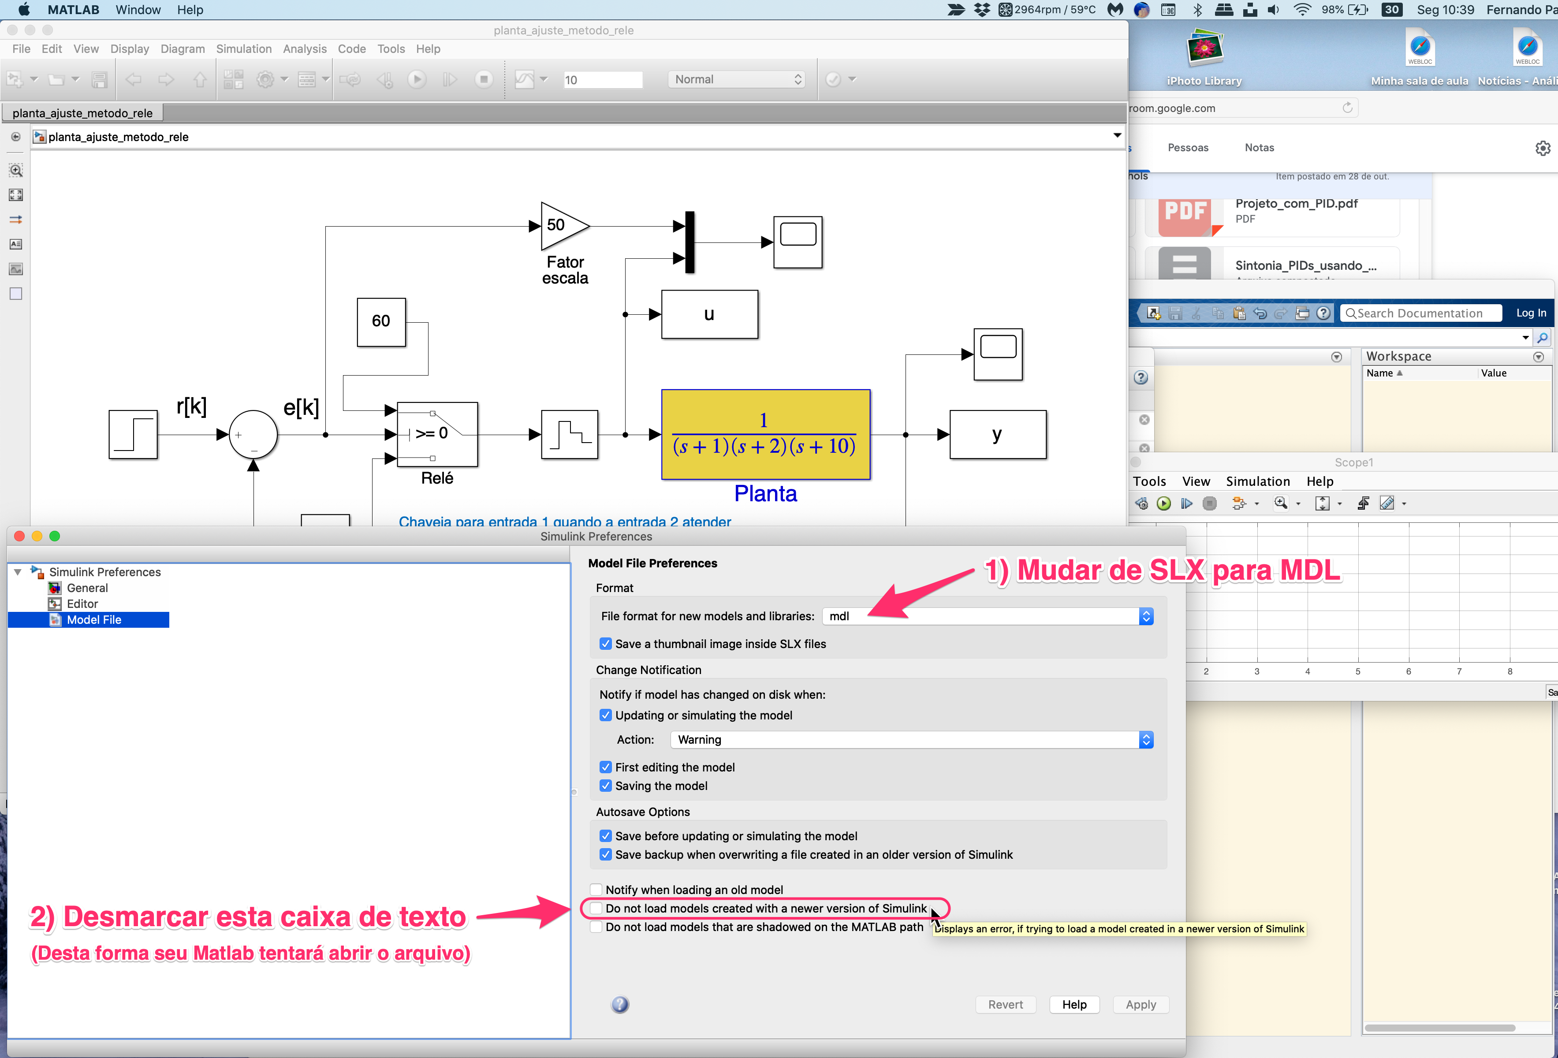Image resolution: width=1558 pixels, height=1058 pixels.
Task: Click the Paste icon in MATLAB toolbar
Action: (x=1239, y=313)
